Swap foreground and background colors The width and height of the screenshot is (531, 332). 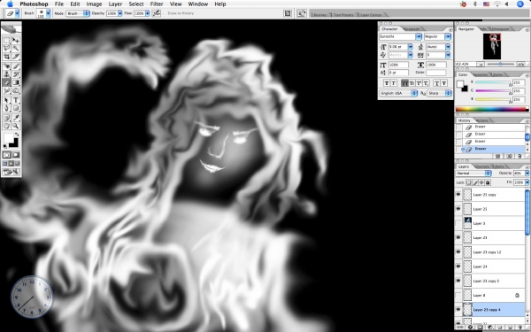pos(17,135)
